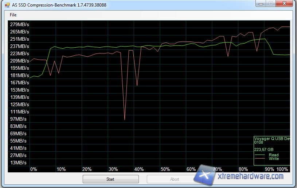Click the AS SSD app icon in title bar
The height and width of the screenshot is (188, 297).
(6, 4)
